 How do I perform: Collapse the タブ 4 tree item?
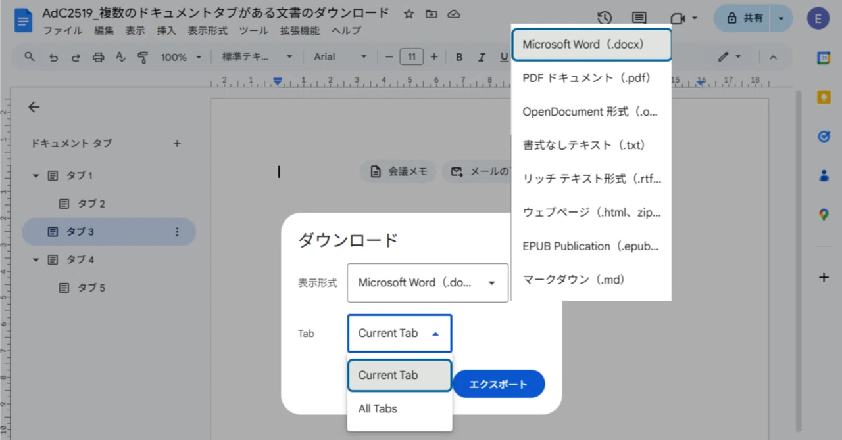[x=36, y=260]
